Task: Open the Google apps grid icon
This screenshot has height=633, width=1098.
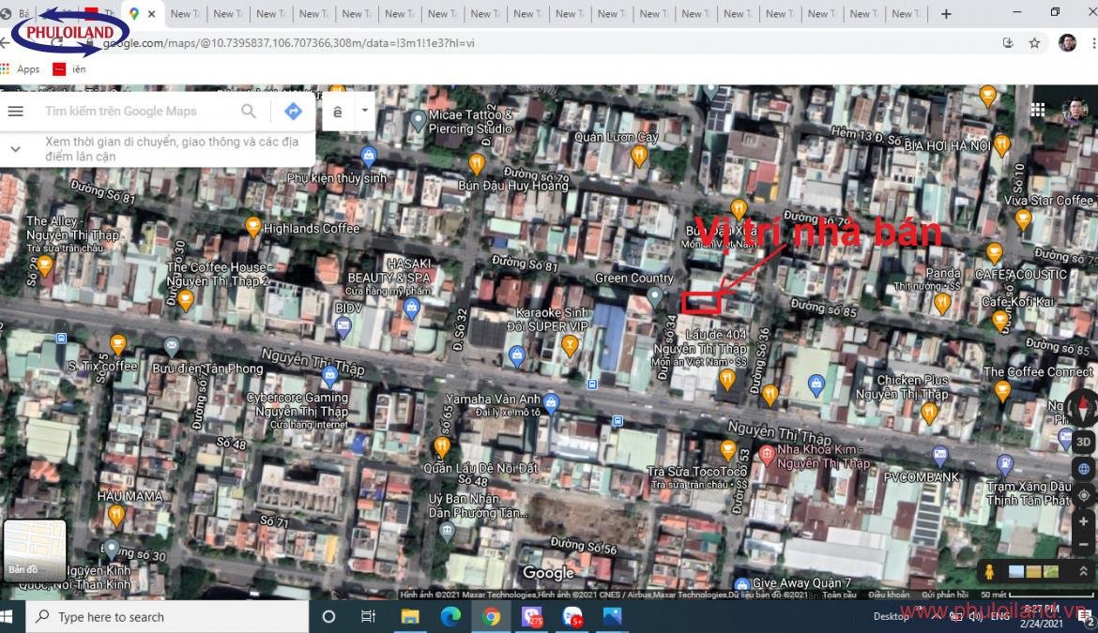Action: point(1038,110)
